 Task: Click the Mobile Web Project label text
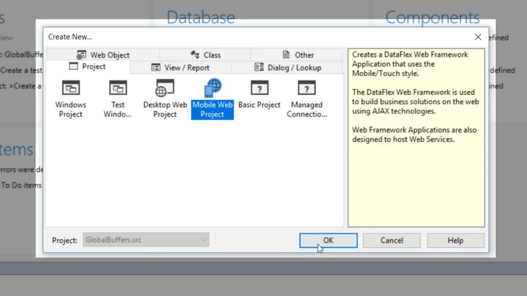coord(212,110)
